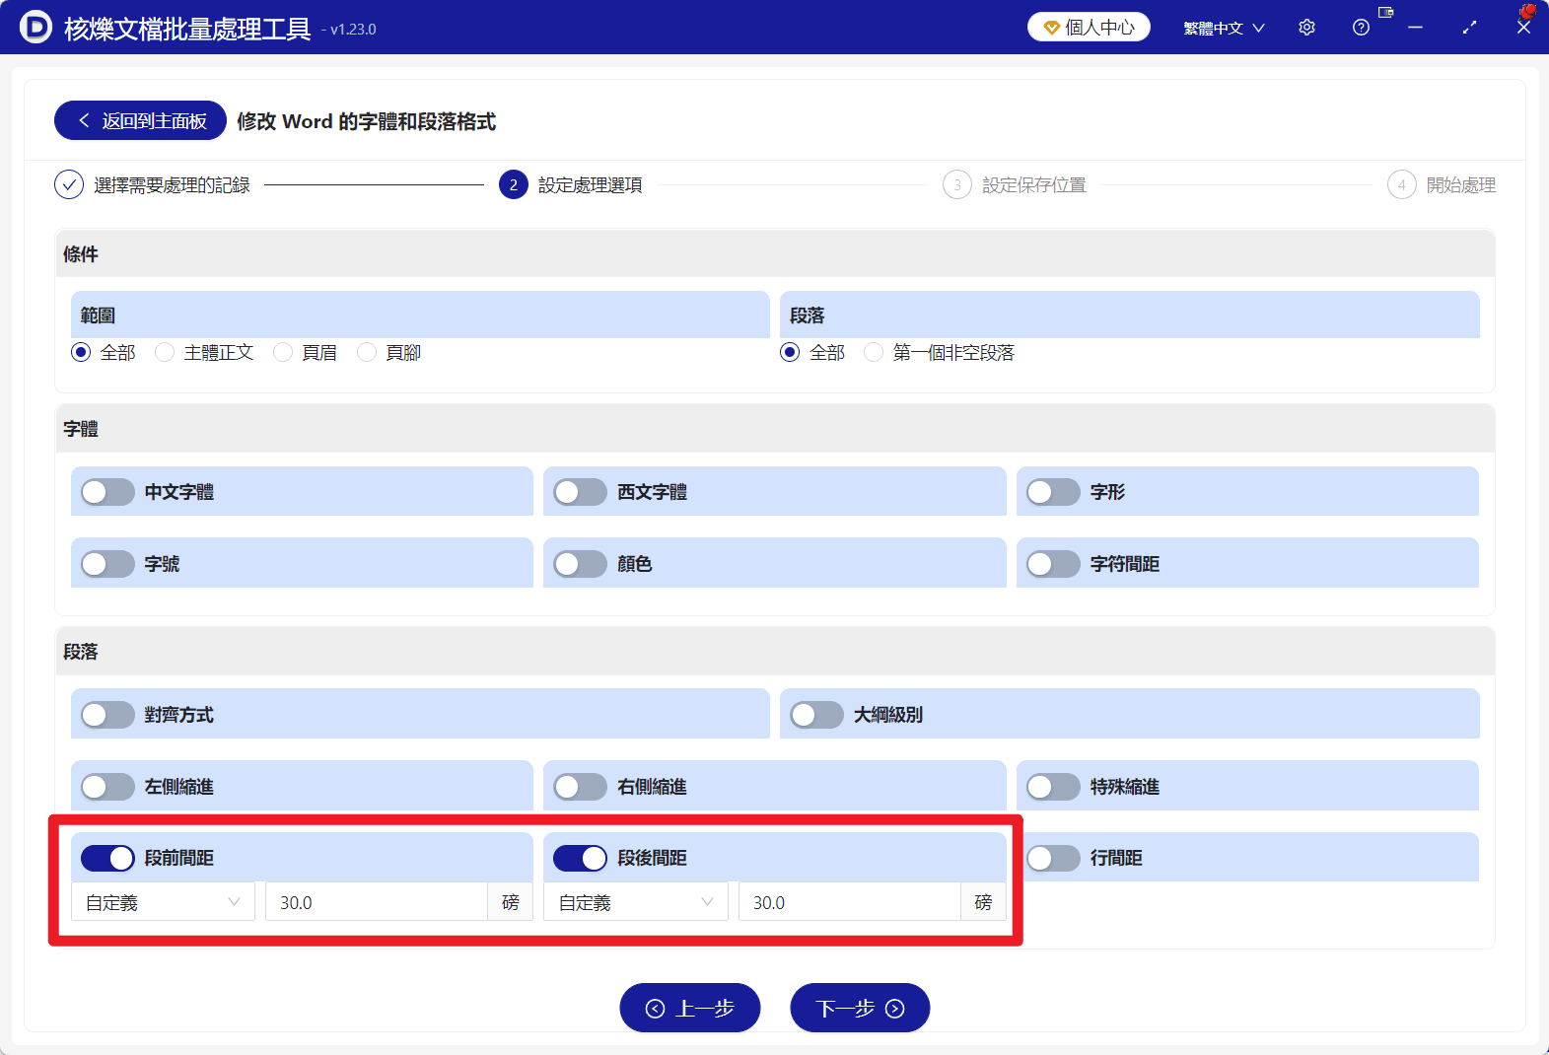Click the small screen-cast icon near minimize
Image resolution: width=1549 pixels, height=1055 pixels.
click(1385, 12)
